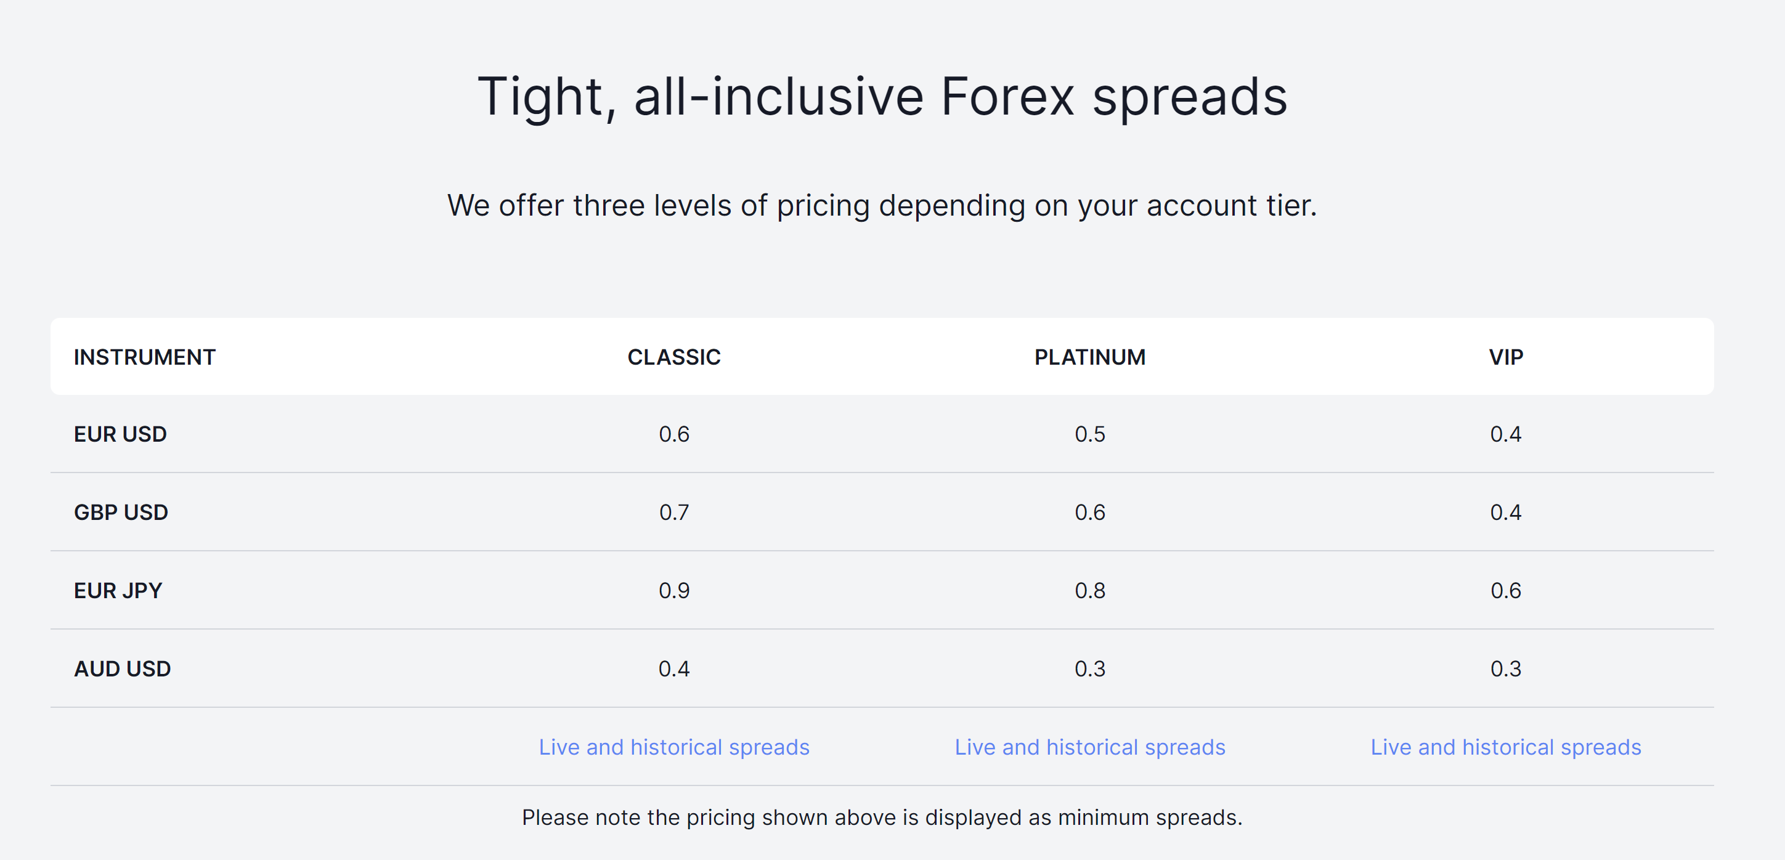
Task: Click EUR USD Classic spread value 0.6
Action: point(673,434)
